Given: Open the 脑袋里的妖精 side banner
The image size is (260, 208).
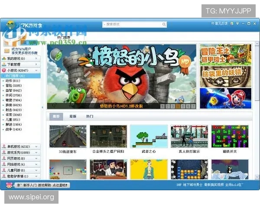Looking at the screenshot, I should coord(225,77).
